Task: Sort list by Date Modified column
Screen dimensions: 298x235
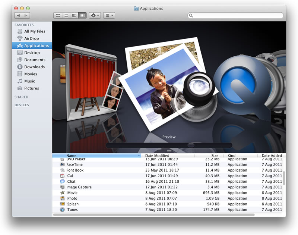Action: coord(157,156)
